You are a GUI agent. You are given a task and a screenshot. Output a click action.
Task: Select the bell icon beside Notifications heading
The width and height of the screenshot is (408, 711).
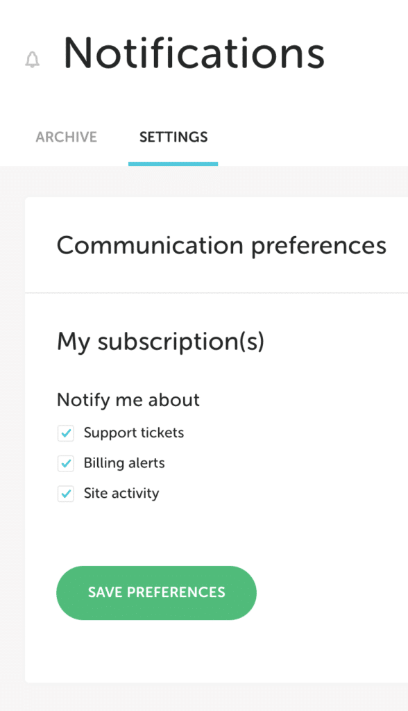tap(31, 58)
